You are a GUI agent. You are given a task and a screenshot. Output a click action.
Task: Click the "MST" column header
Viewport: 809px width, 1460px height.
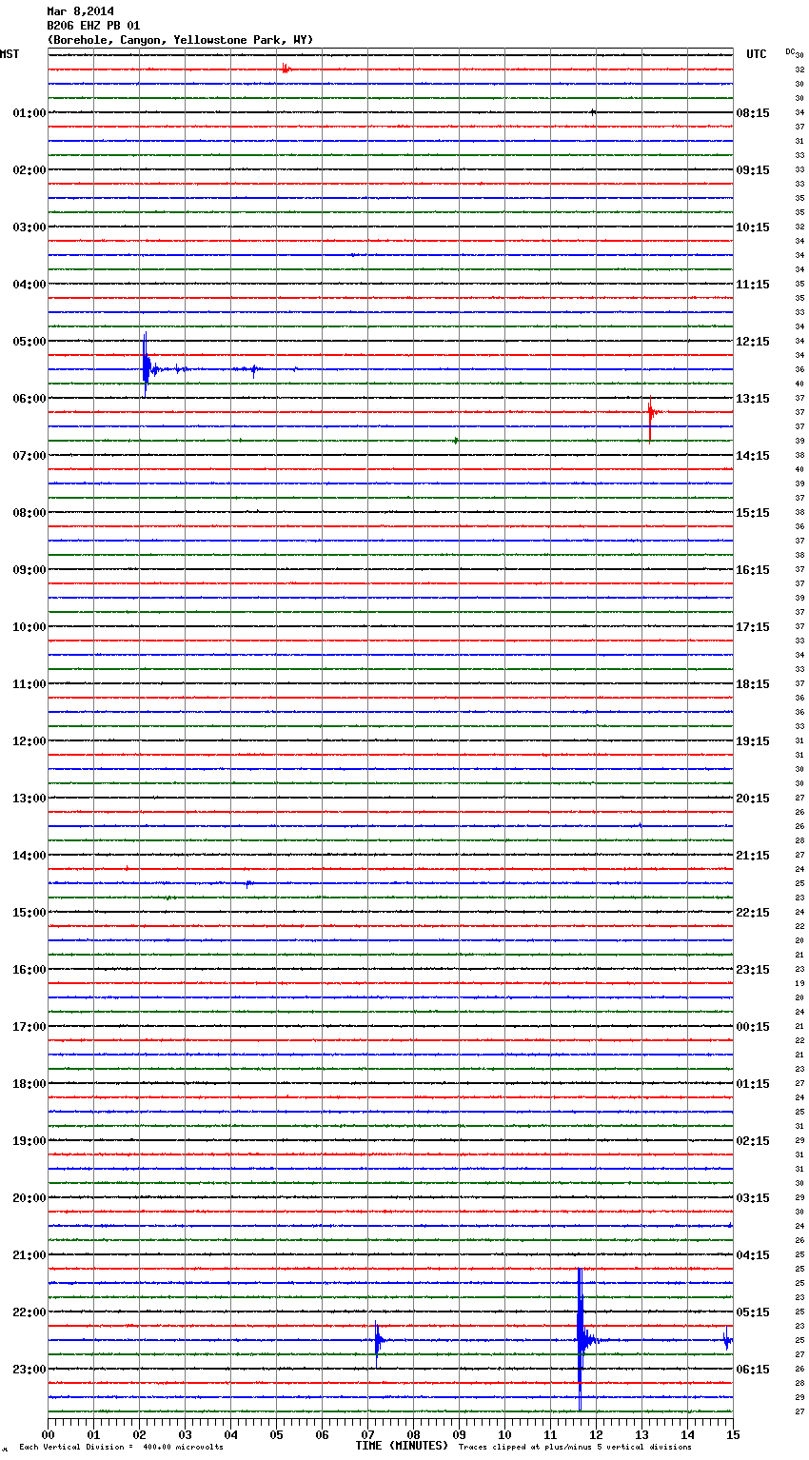tap(10, 54)
